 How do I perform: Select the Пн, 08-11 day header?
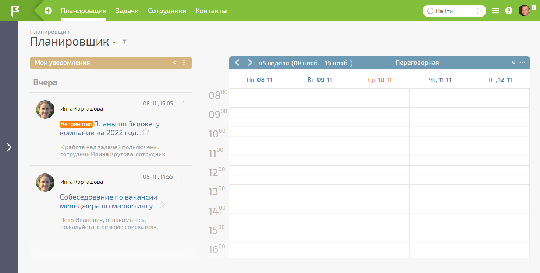pyautogui.click(x=259, y=80)
